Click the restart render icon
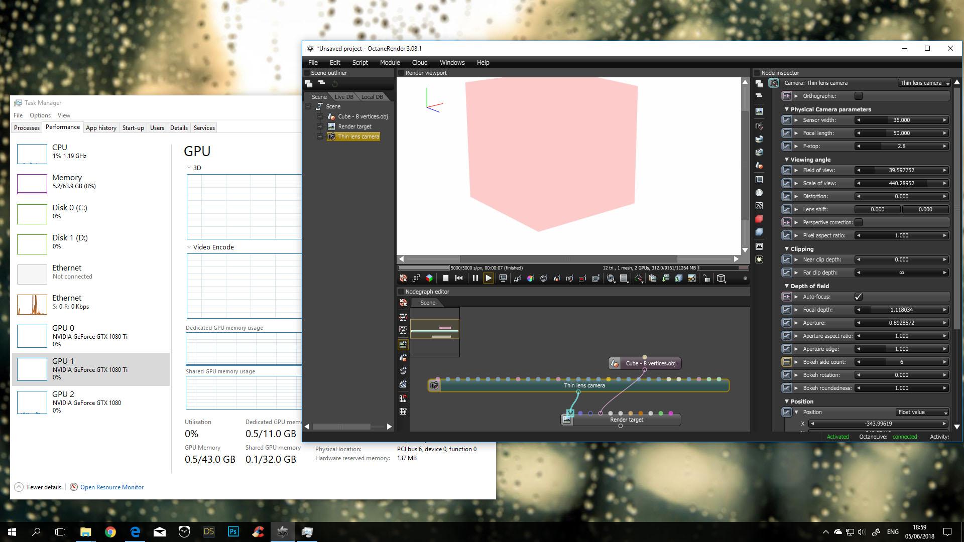The height and width of the screenshot is (542, 964). coord(459,279)
